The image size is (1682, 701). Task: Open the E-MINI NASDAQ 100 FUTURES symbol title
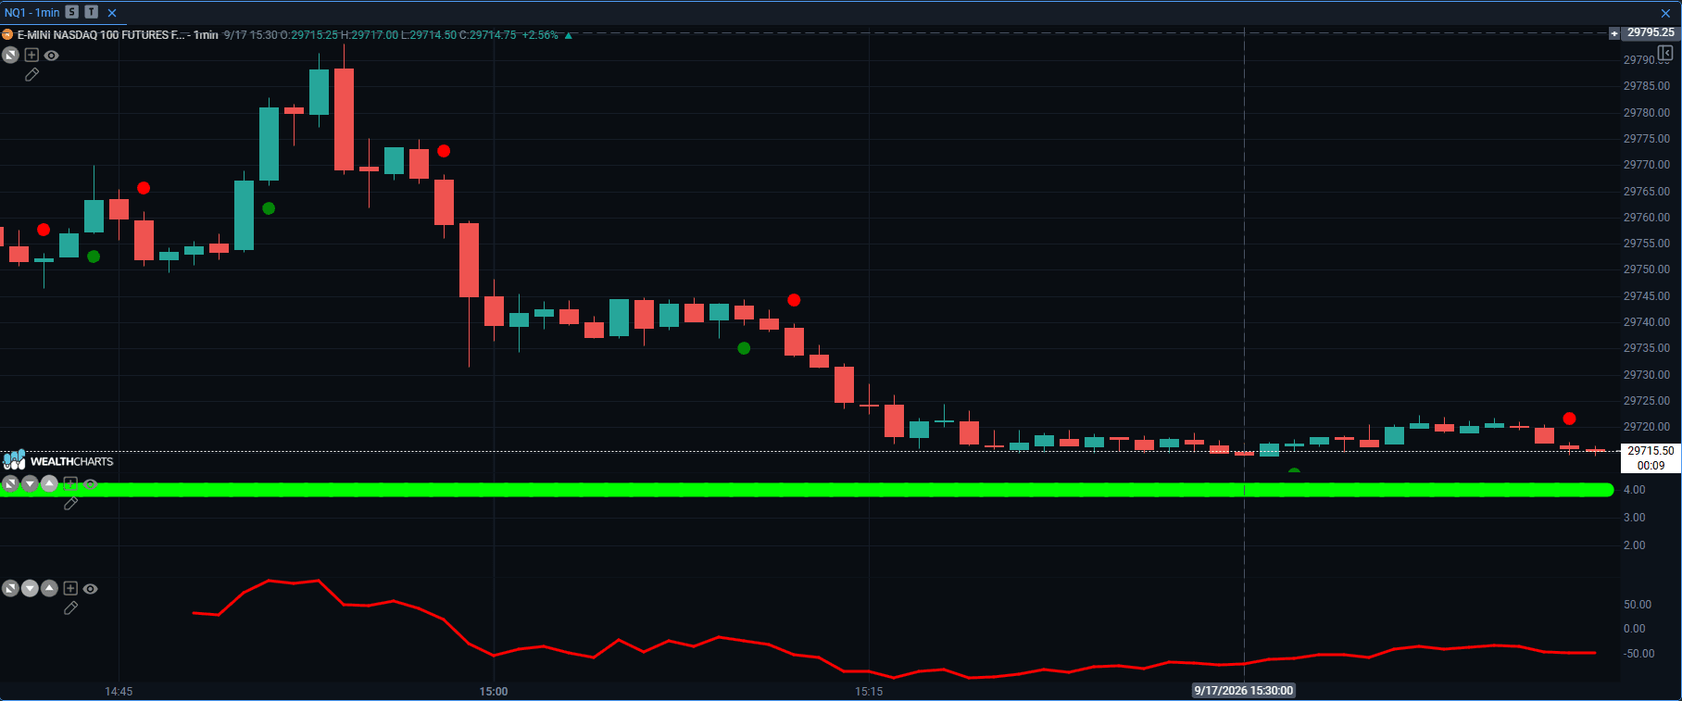coord(118,35)
